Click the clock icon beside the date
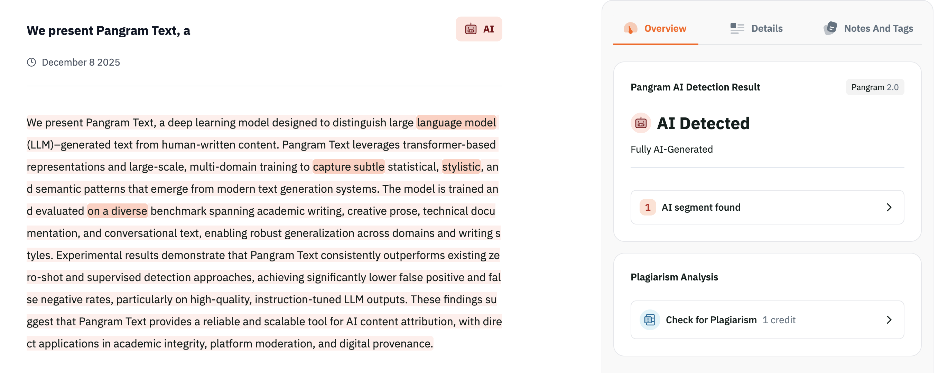The image size is (948, 373). tap(32, 62)
